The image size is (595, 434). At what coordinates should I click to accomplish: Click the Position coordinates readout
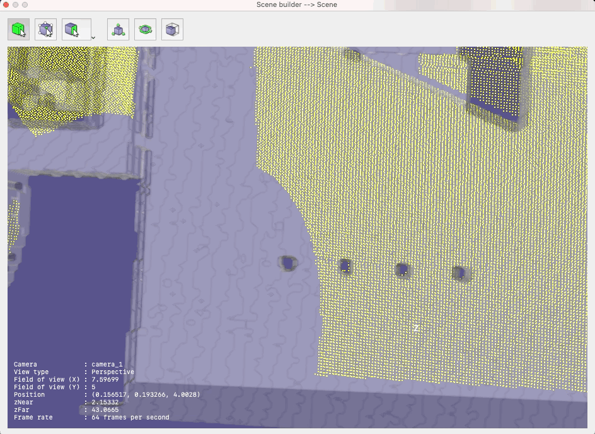[x=151, y=394]
